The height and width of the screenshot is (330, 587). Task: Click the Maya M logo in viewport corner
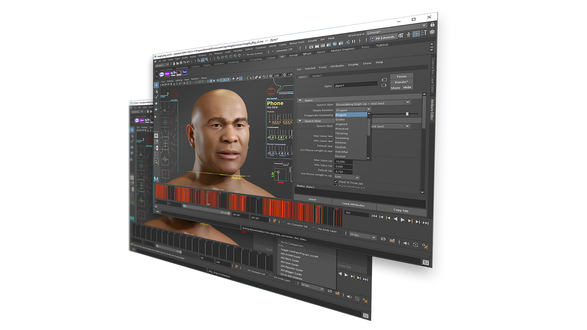click(156, 179)
